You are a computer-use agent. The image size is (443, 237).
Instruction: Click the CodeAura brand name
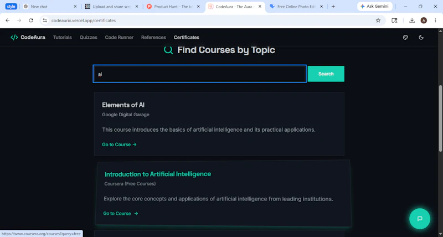coord(33,37)
